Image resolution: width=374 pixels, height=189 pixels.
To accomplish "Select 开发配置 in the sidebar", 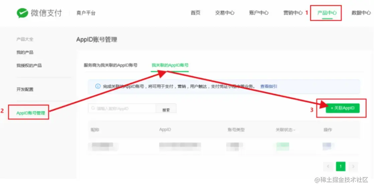I will [25, 89].
